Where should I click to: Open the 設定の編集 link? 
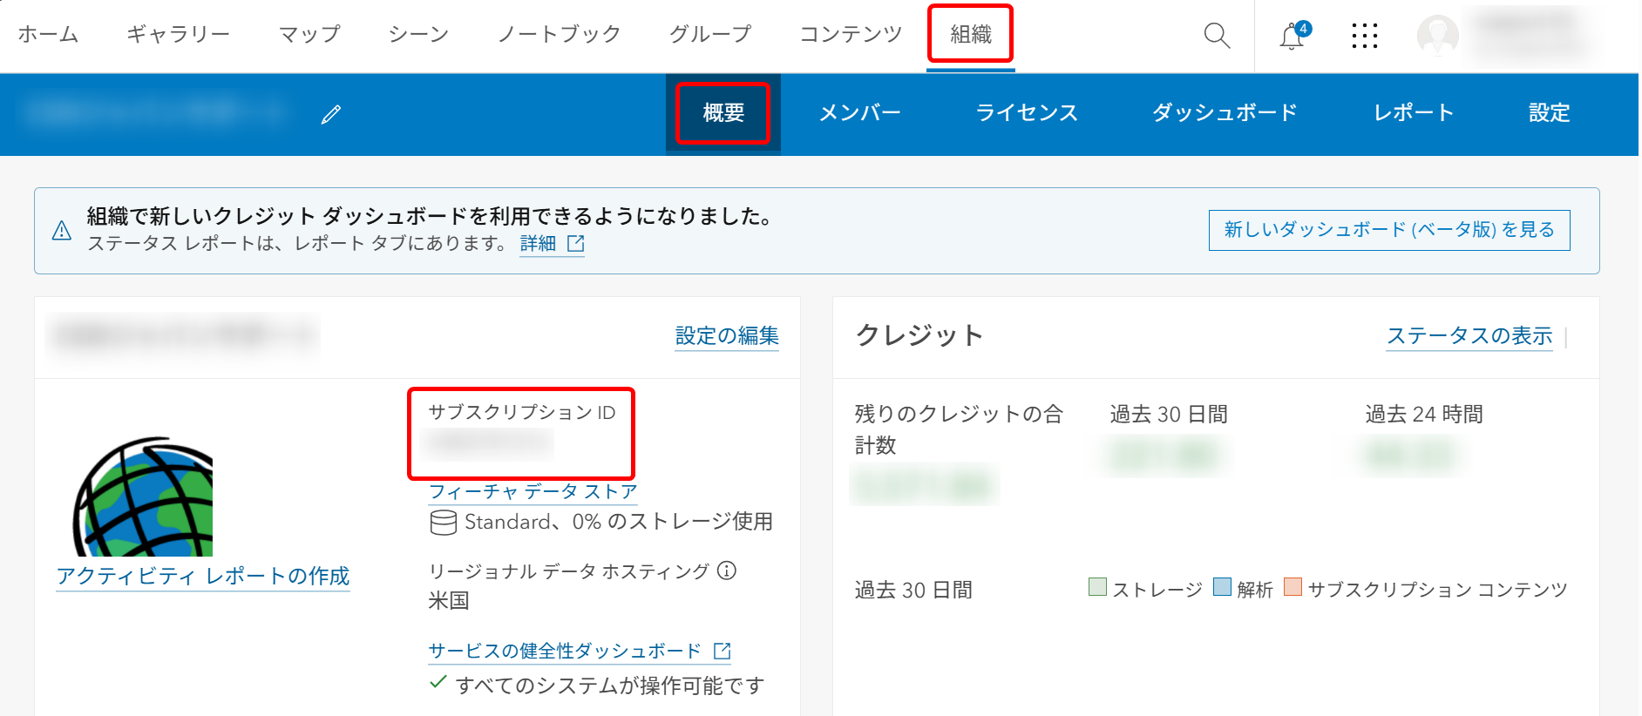click(727, 336)
